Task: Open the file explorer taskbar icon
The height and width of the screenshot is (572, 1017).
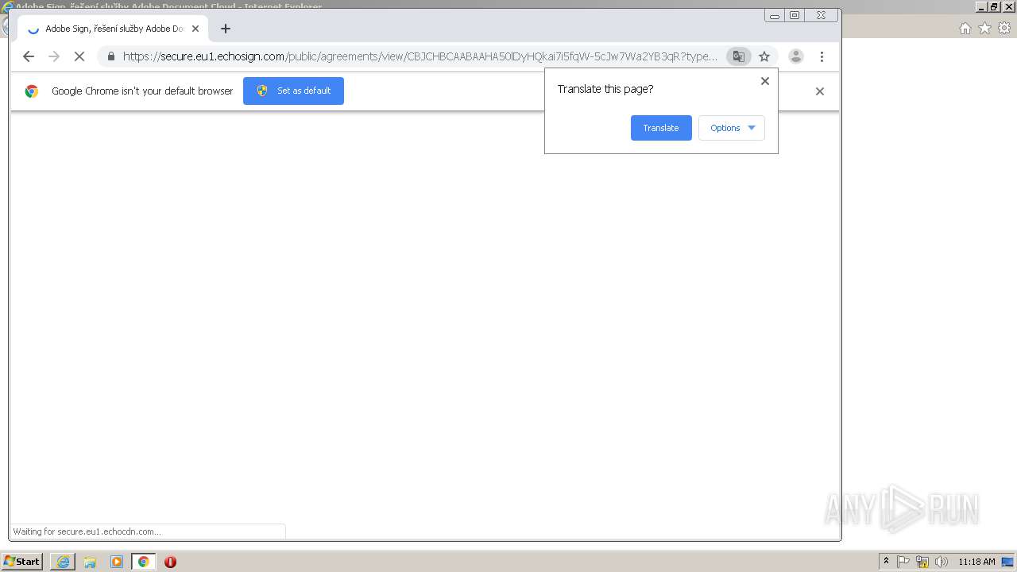Action: tap(90, 562)
